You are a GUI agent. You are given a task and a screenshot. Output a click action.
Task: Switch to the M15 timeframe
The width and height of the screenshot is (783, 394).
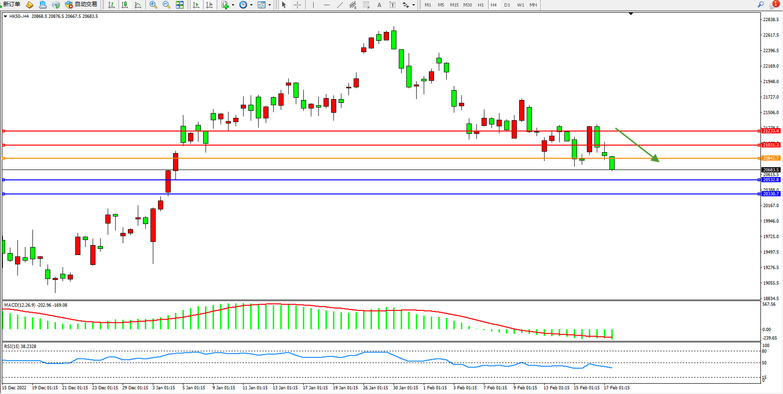454,5
